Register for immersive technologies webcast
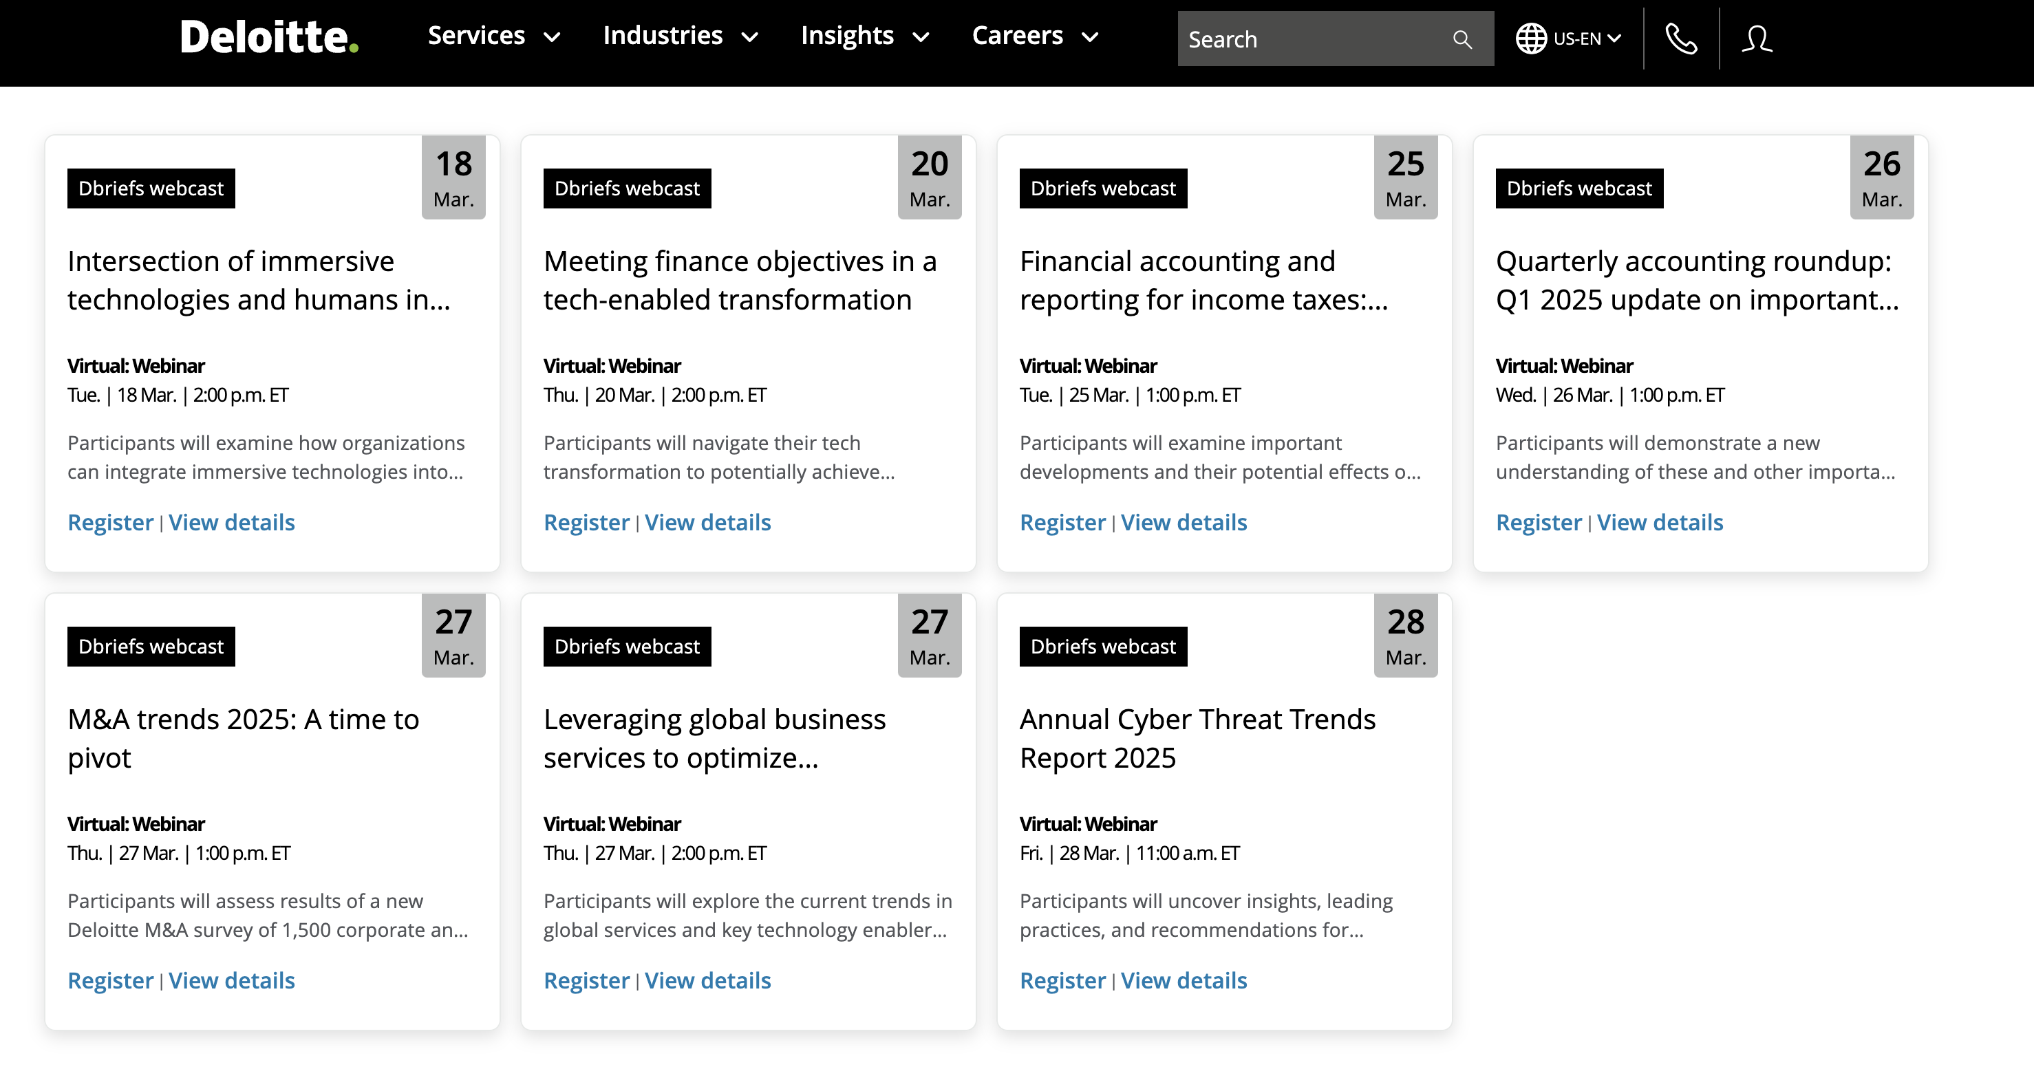This screenshot has height=1091, width=2034. [110, 523]
